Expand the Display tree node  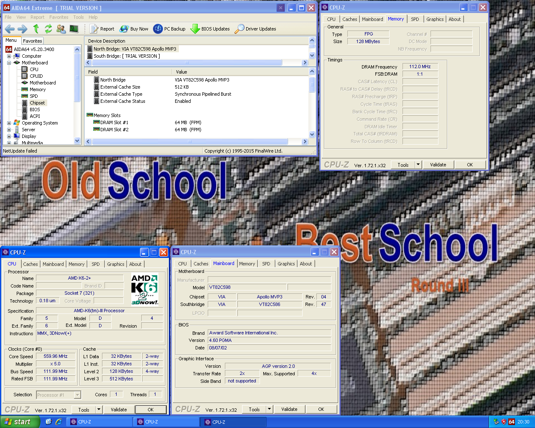(9, 136)
